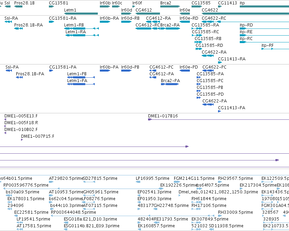Click protein CG4622-PC
This screenshot has width=289, height=231.
214,67
